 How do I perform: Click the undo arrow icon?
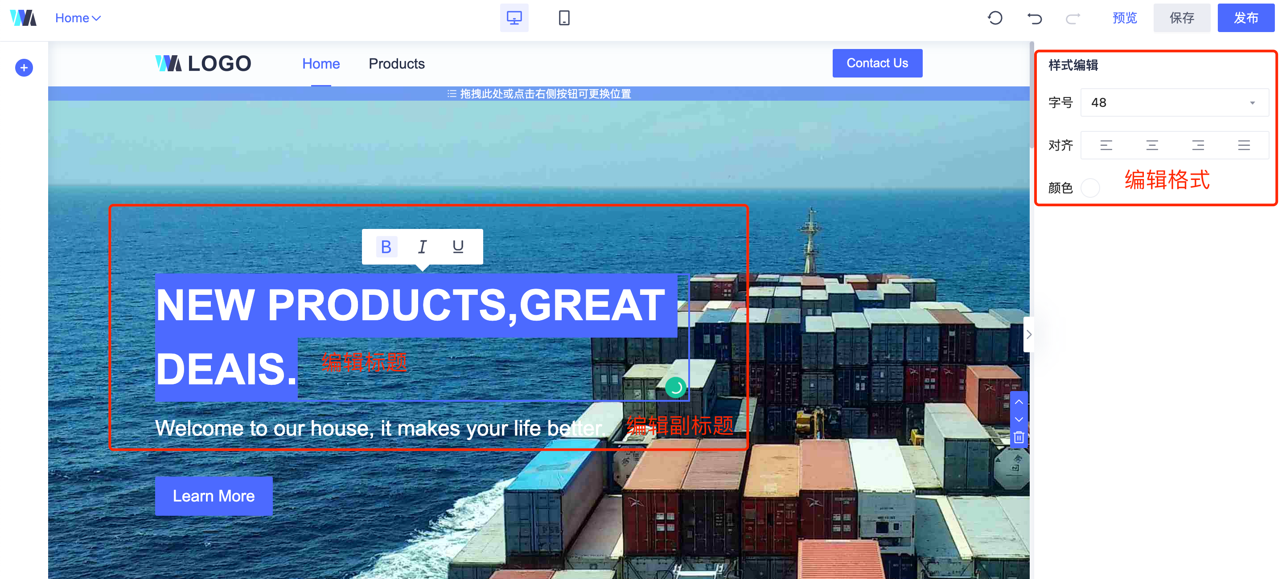coord(1034,18)
